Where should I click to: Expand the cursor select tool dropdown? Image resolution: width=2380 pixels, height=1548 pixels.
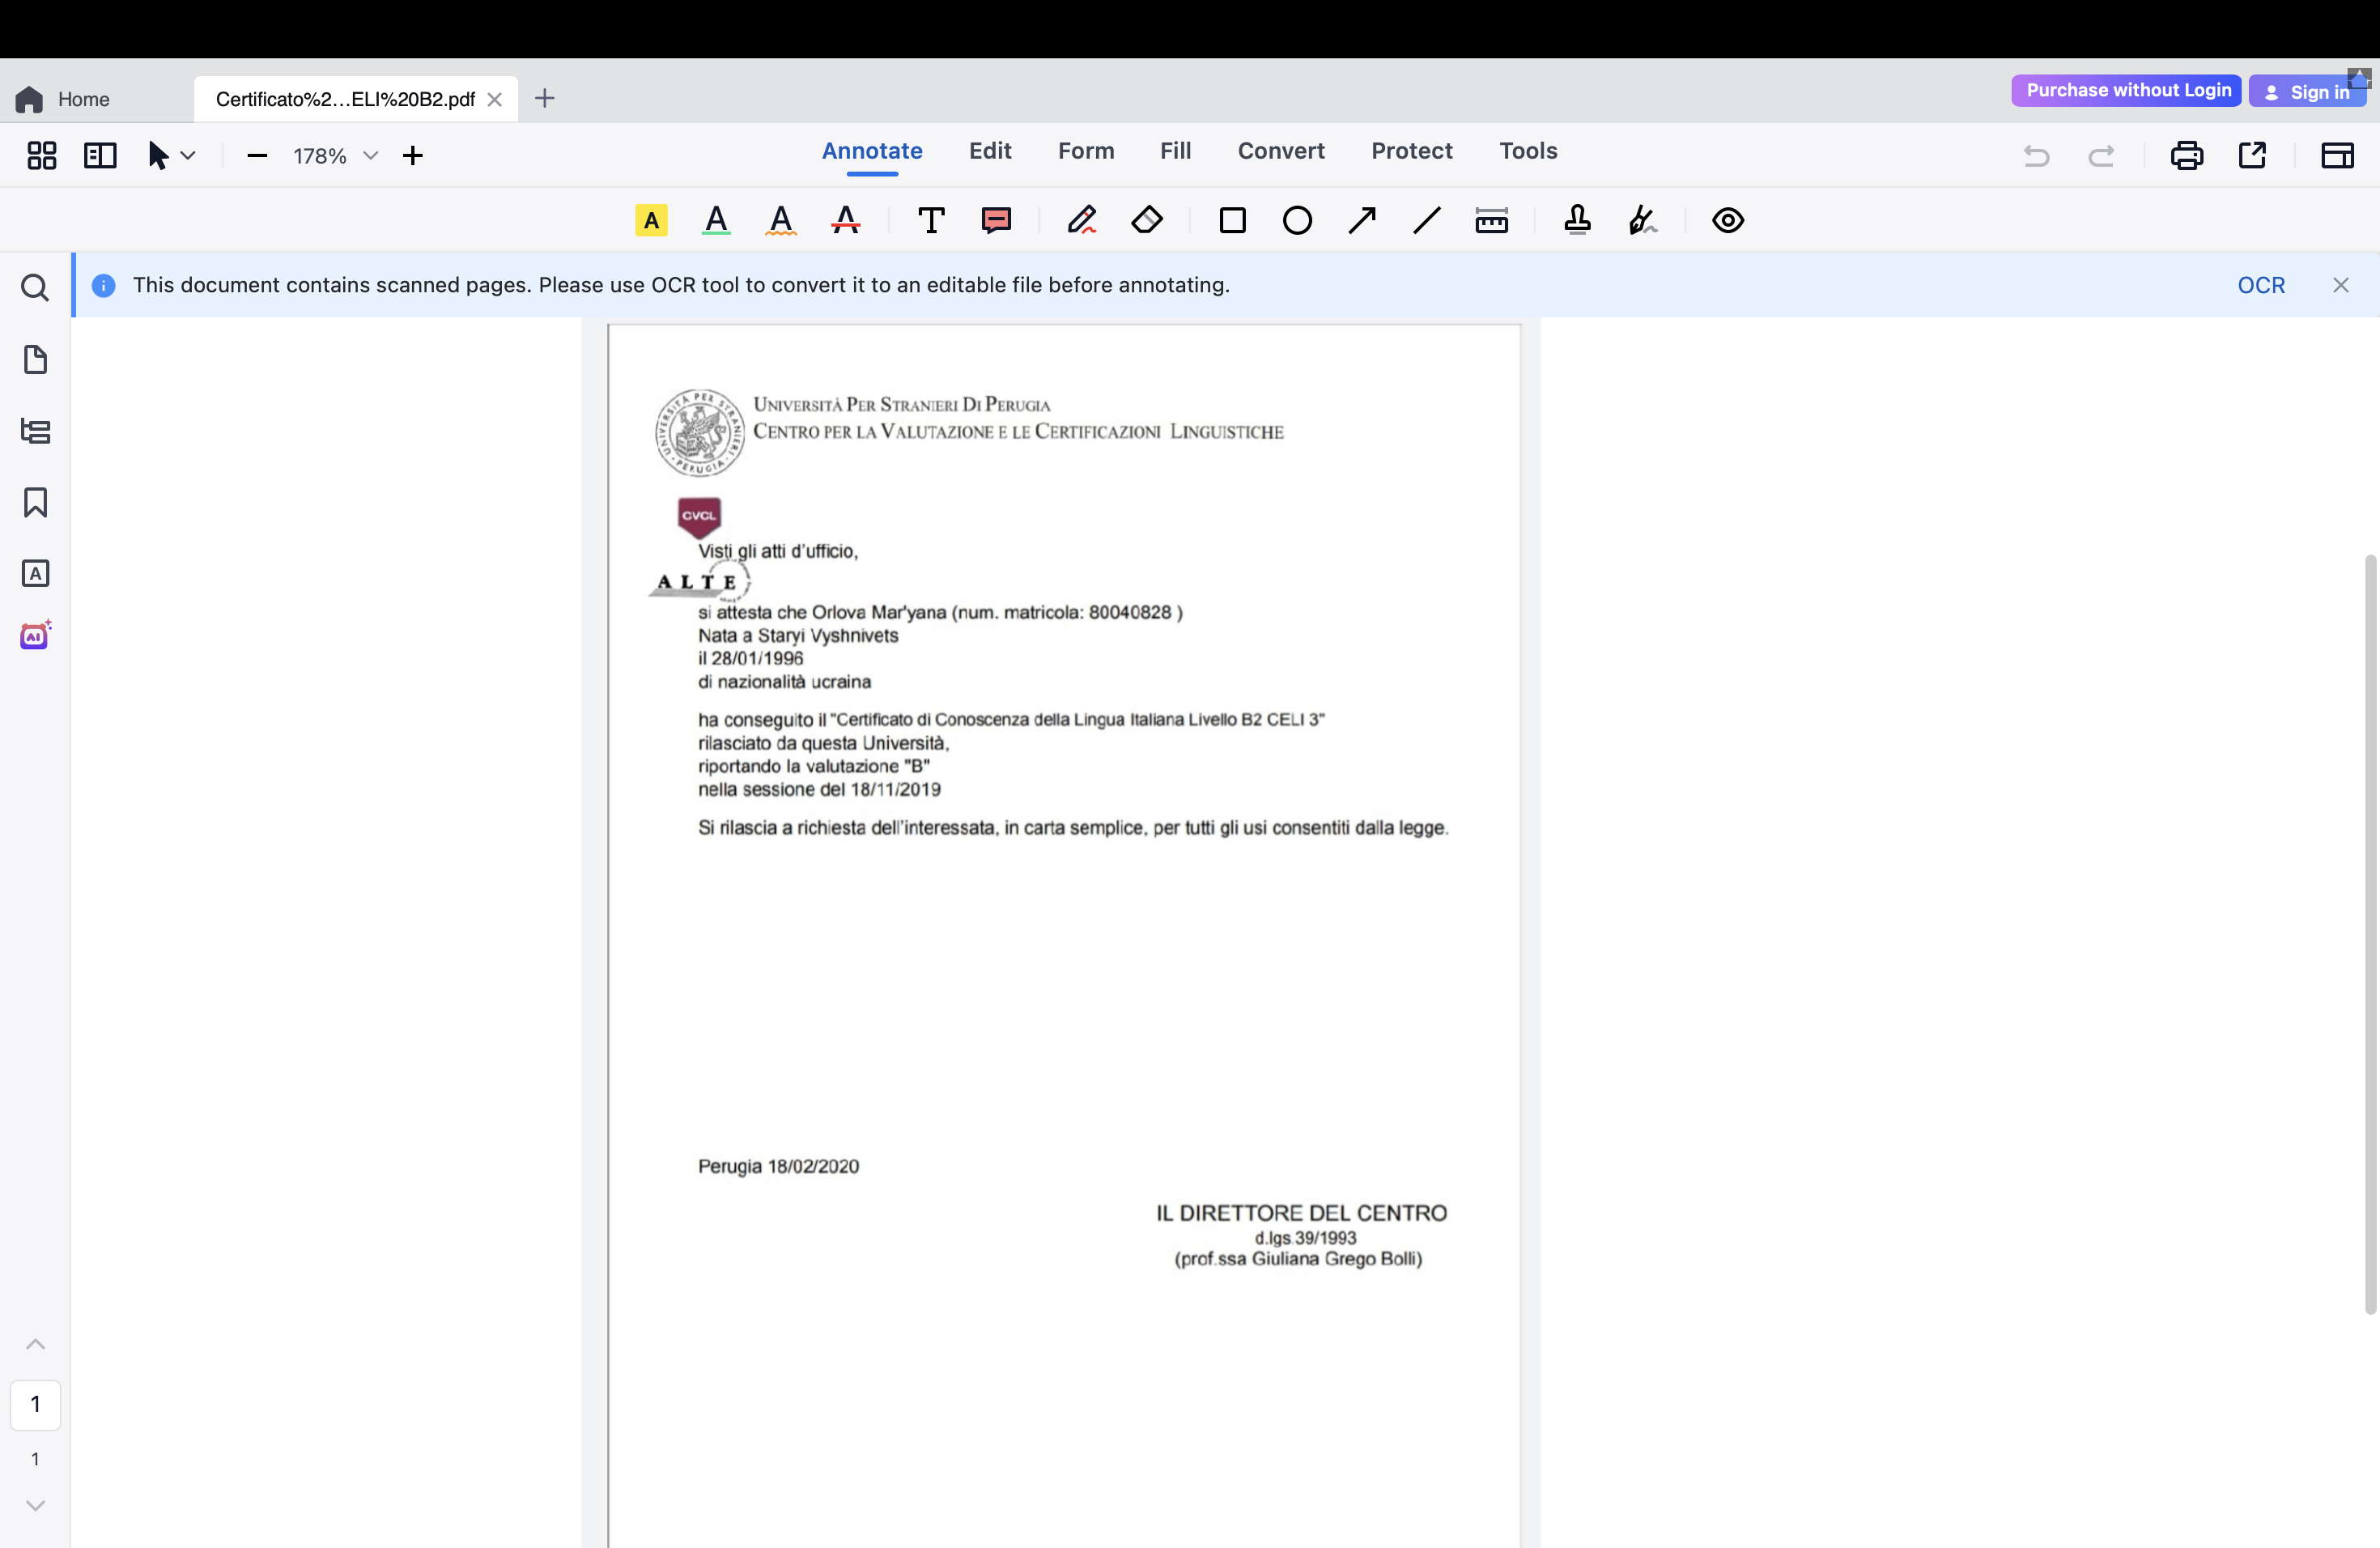[188, 155]
